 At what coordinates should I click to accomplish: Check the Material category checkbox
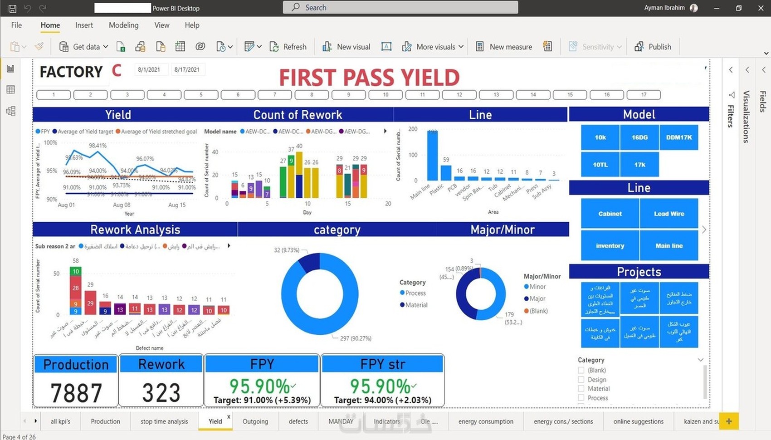581,388
